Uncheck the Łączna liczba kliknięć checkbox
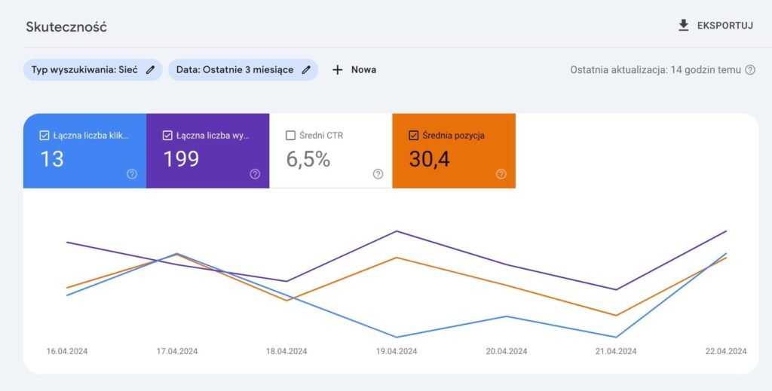Screen dimensions: 772x391 (x=44, y=136)
